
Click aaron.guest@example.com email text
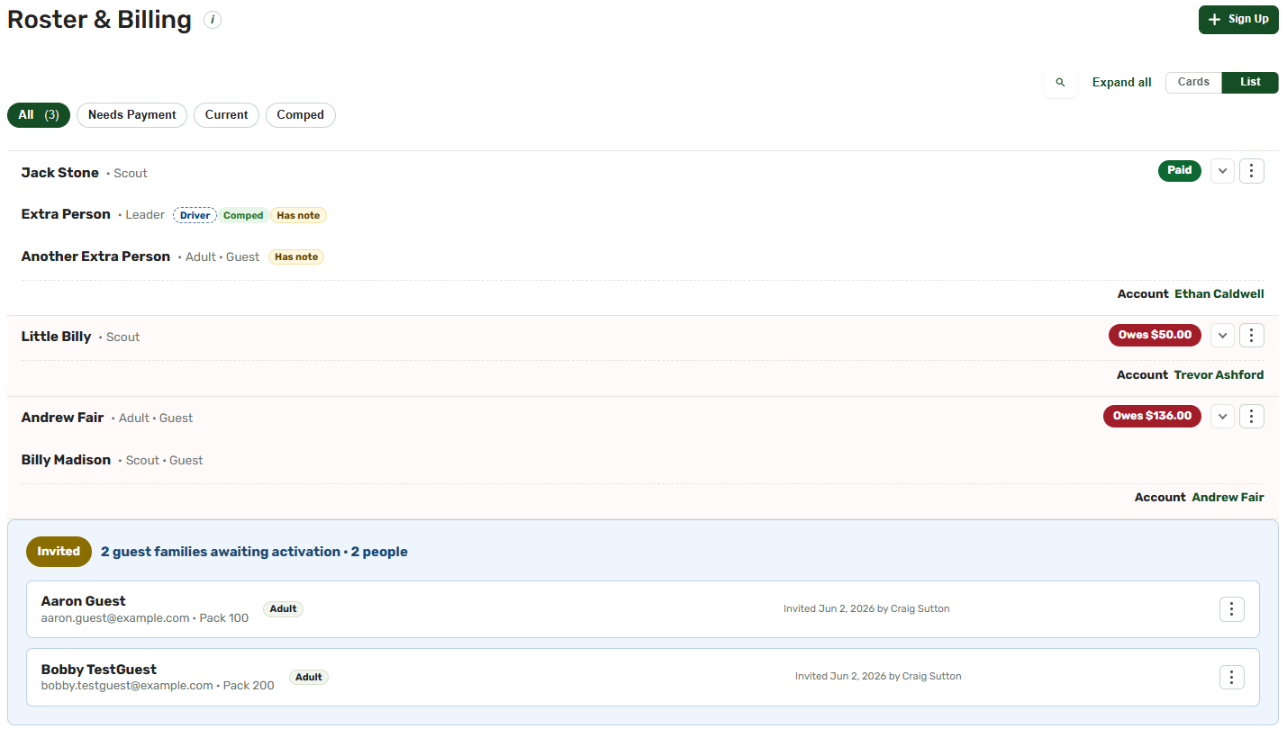pyautogui.click(x=115, y=618)
